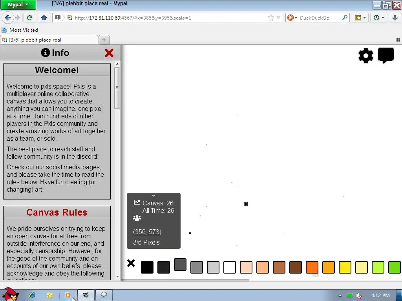Select the pale peach swatch

tap(246, 267)
